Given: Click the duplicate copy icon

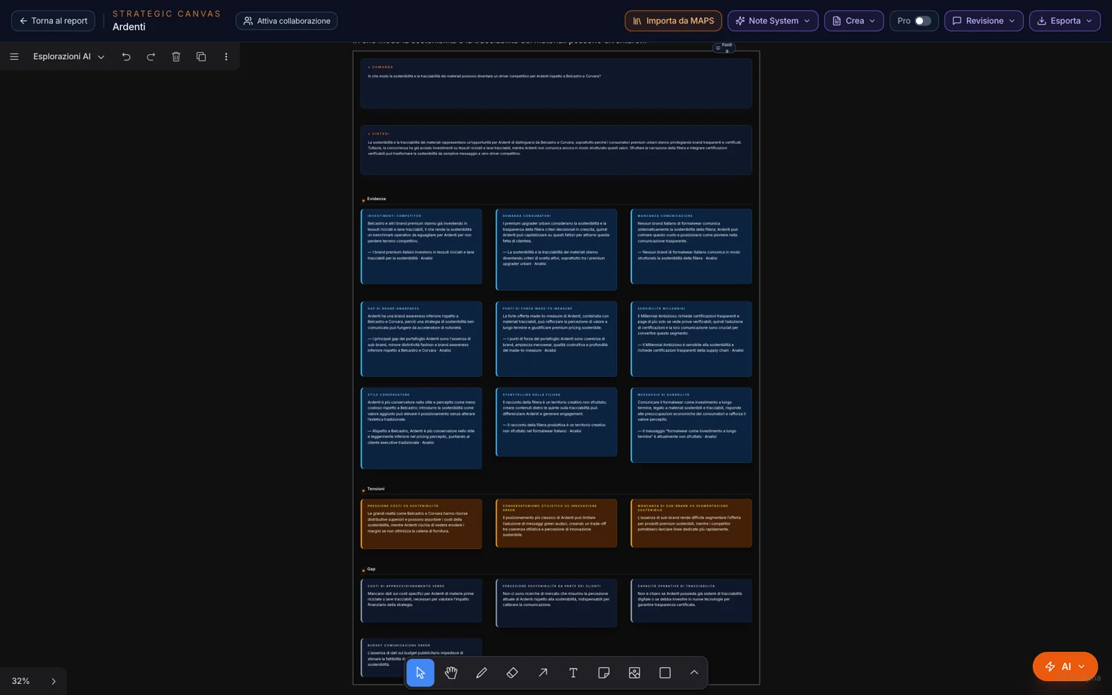Looking at the screenshot, I should click(201, 56).
